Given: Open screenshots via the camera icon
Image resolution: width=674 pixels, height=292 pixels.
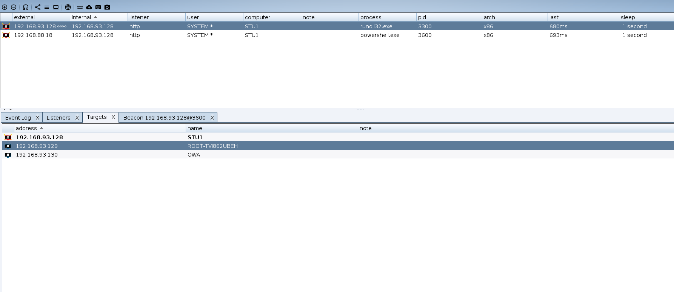Looking at the screenshot, I should click(x=107, y=7).
